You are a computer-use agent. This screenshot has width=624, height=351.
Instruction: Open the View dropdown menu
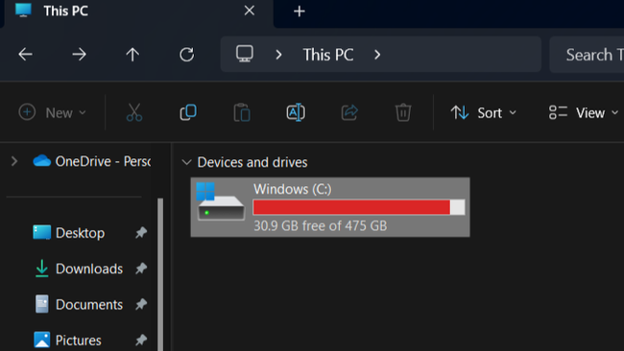(x=583, y=113)
